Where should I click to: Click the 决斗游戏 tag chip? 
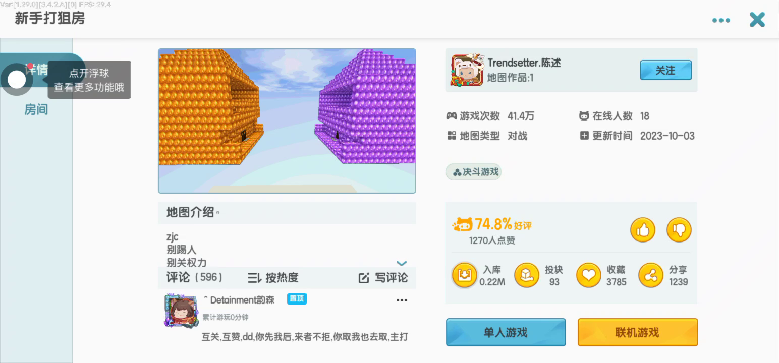[474, 172]
